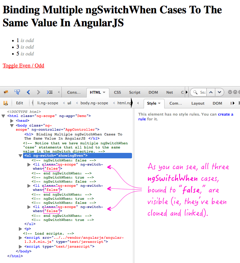Click the closing </html> tag
Viewport: 240px width, 263px height.
pos(15,256)
